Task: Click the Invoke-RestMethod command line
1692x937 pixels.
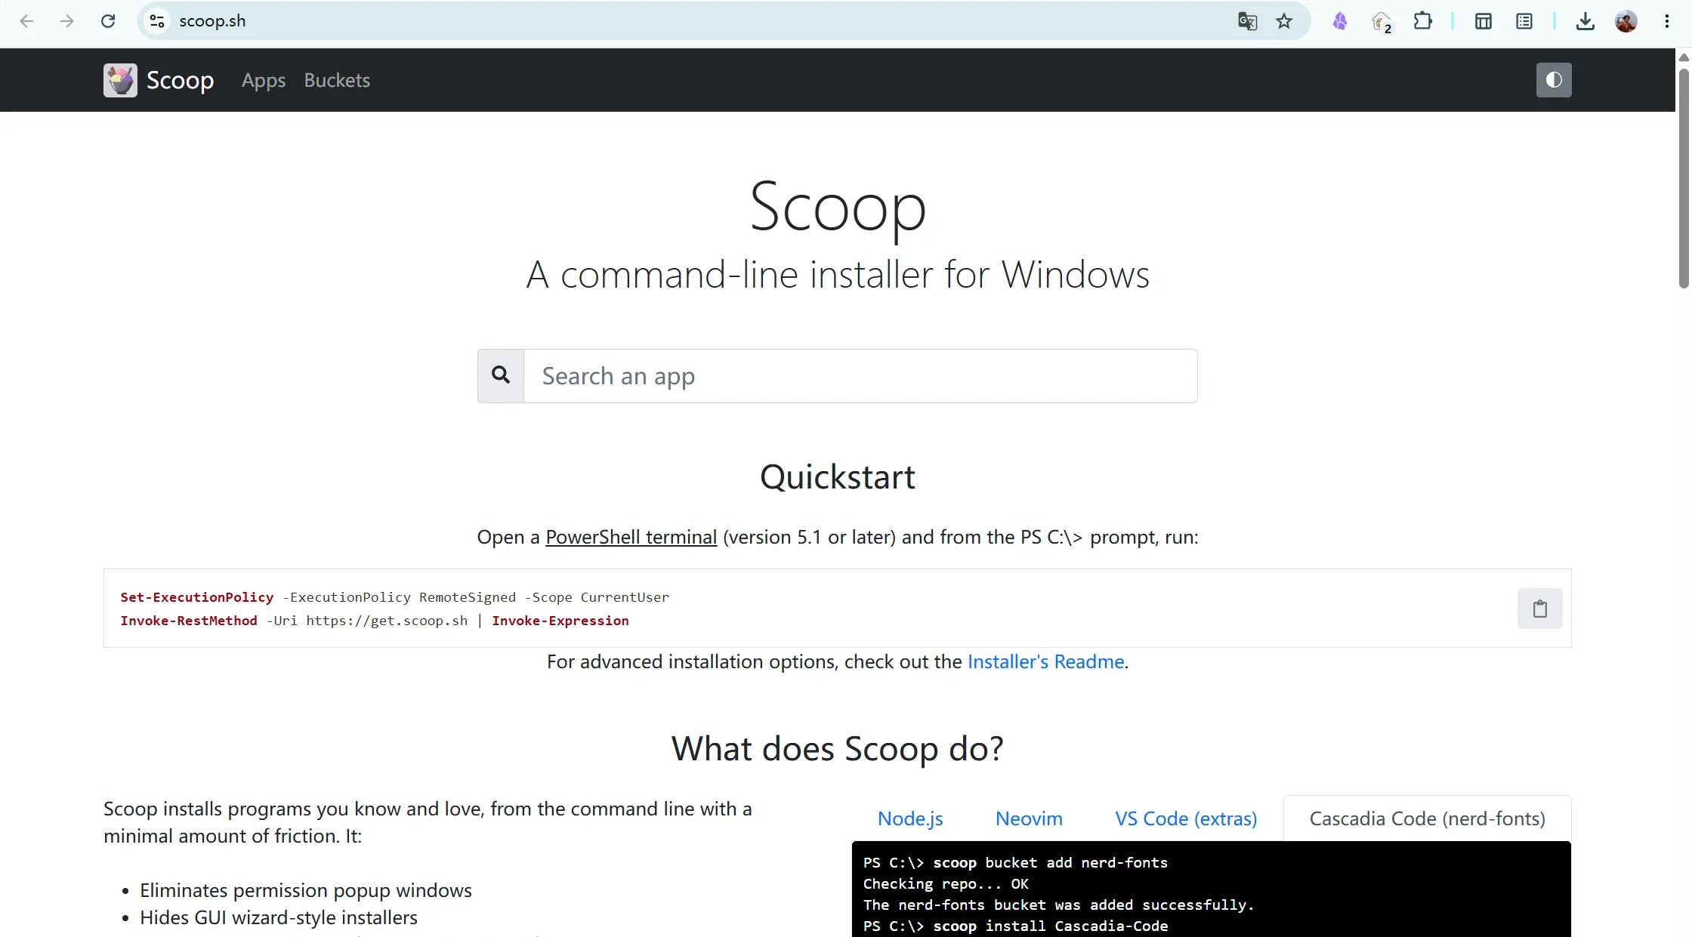Action: (375, 621)
